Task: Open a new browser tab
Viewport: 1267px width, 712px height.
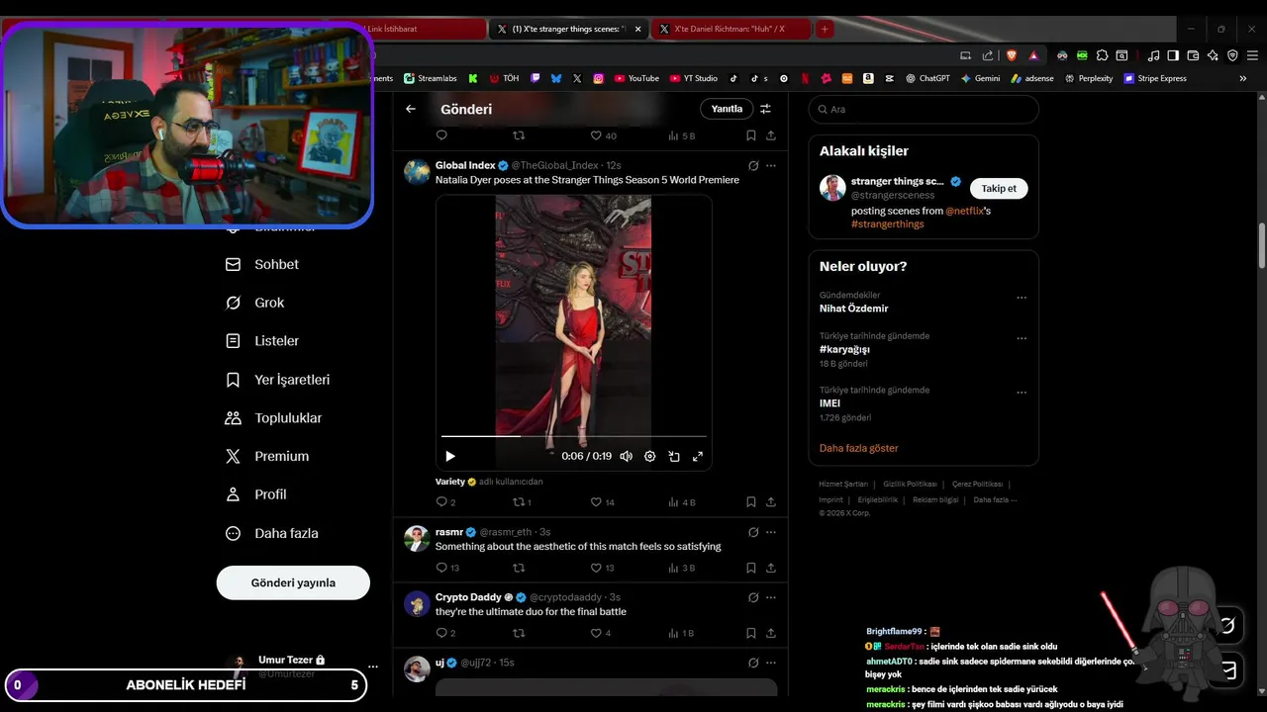Action: [825, 29]
